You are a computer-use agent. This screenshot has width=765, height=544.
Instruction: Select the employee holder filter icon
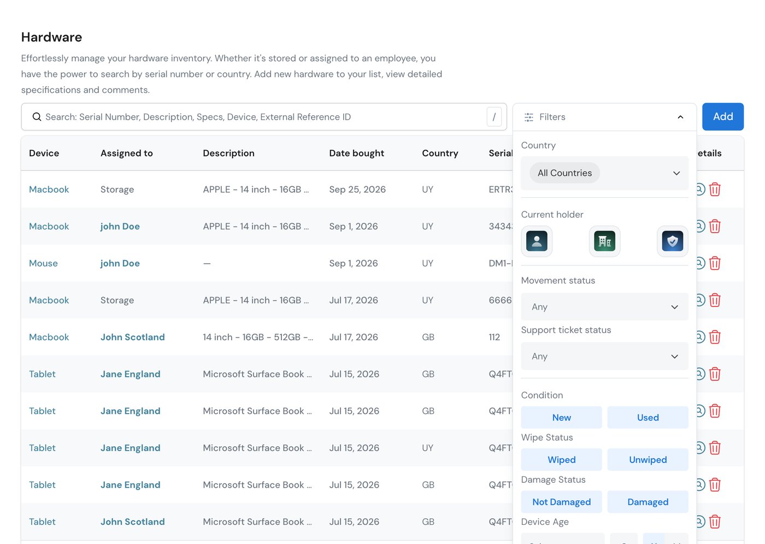[537, 241]
